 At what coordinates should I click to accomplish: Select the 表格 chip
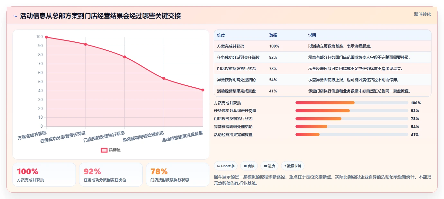pos(249,166)
